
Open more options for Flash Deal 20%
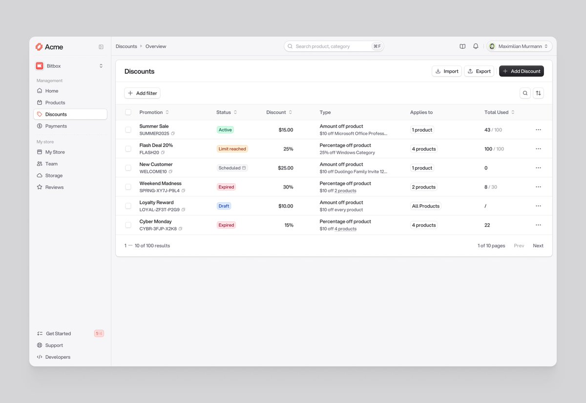538,149
